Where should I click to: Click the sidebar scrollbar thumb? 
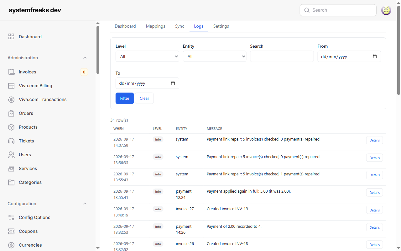(98, 50)
